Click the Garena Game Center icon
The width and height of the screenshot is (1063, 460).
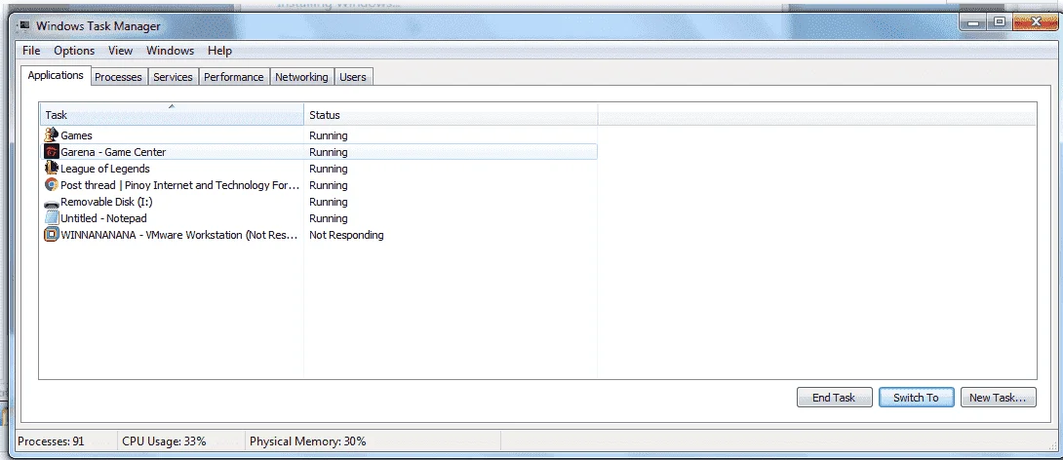tap(52, 152)
